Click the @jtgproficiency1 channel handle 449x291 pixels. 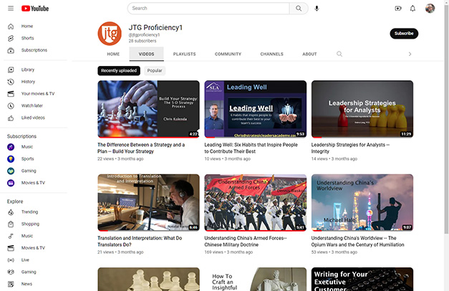[144, 35]
